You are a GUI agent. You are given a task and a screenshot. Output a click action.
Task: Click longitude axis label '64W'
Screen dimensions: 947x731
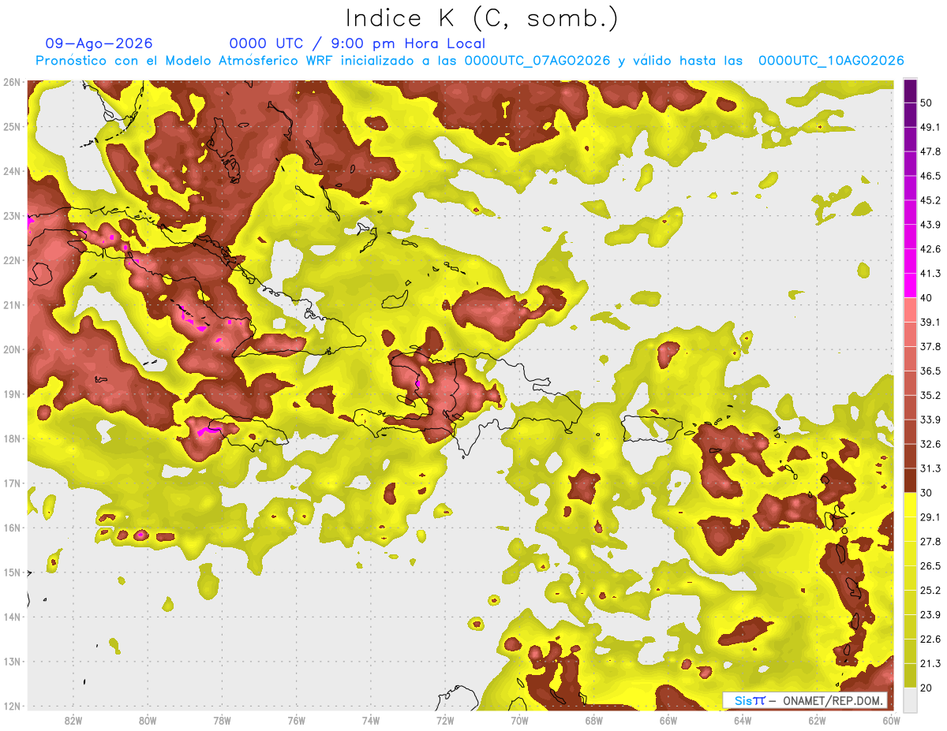742,721
